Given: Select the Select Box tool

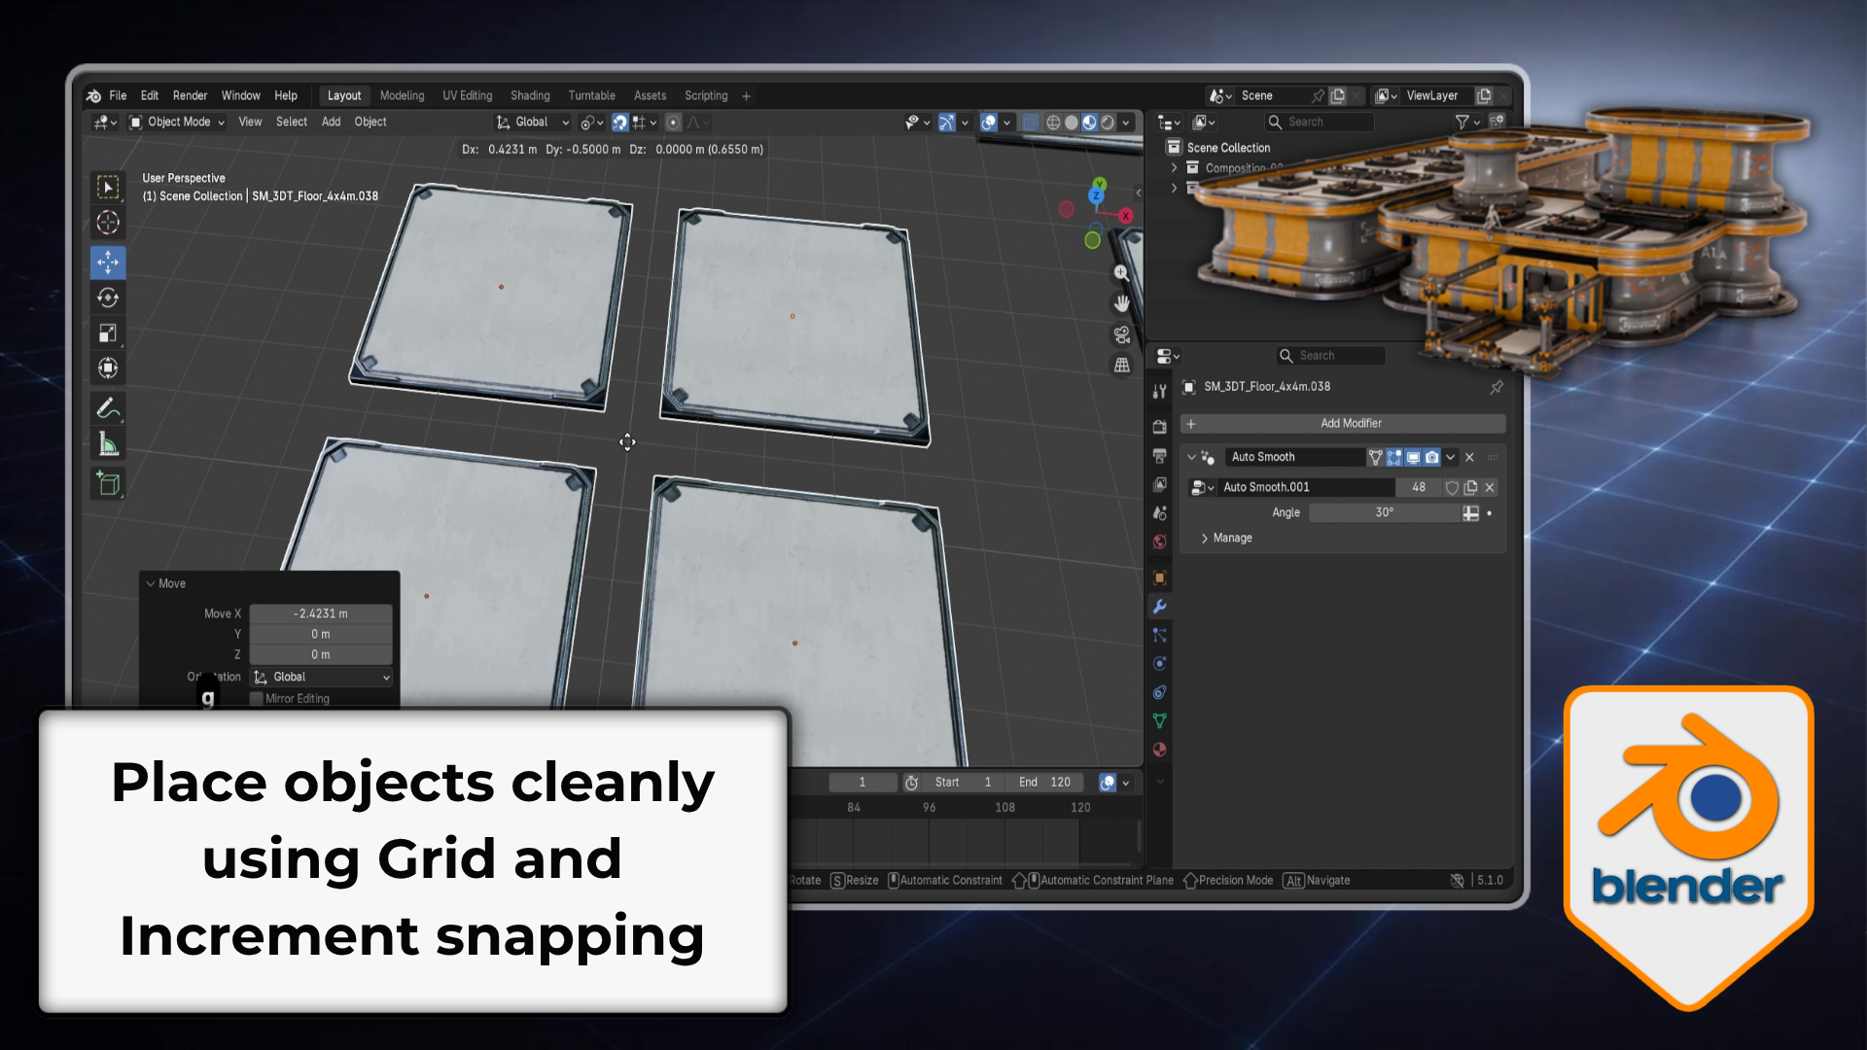Looking at the screenshot, I should click(108, 187).
